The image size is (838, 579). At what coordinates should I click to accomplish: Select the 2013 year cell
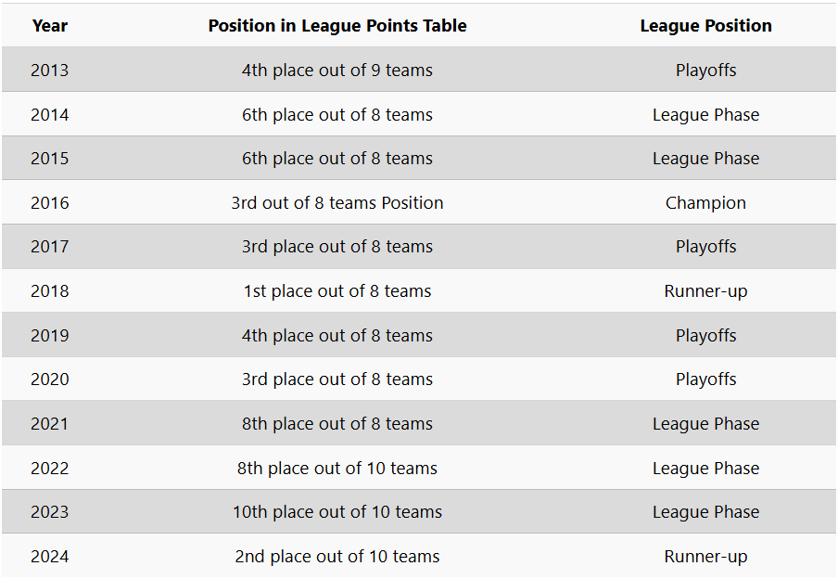coord(50,71)
